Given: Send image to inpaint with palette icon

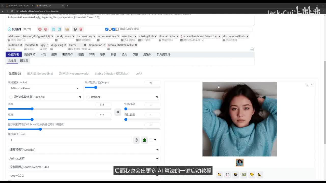Looking at the screenshot, I should (x=252, y=175).
